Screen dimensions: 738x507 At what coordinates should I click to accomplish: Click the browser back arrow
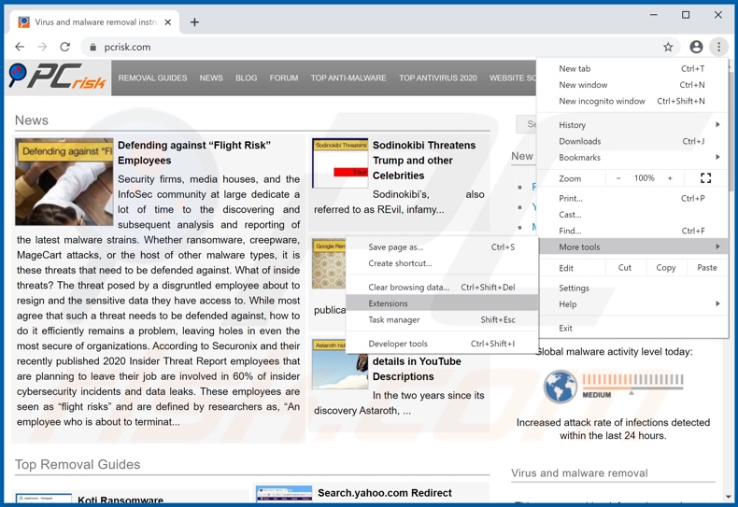[20, 47]
